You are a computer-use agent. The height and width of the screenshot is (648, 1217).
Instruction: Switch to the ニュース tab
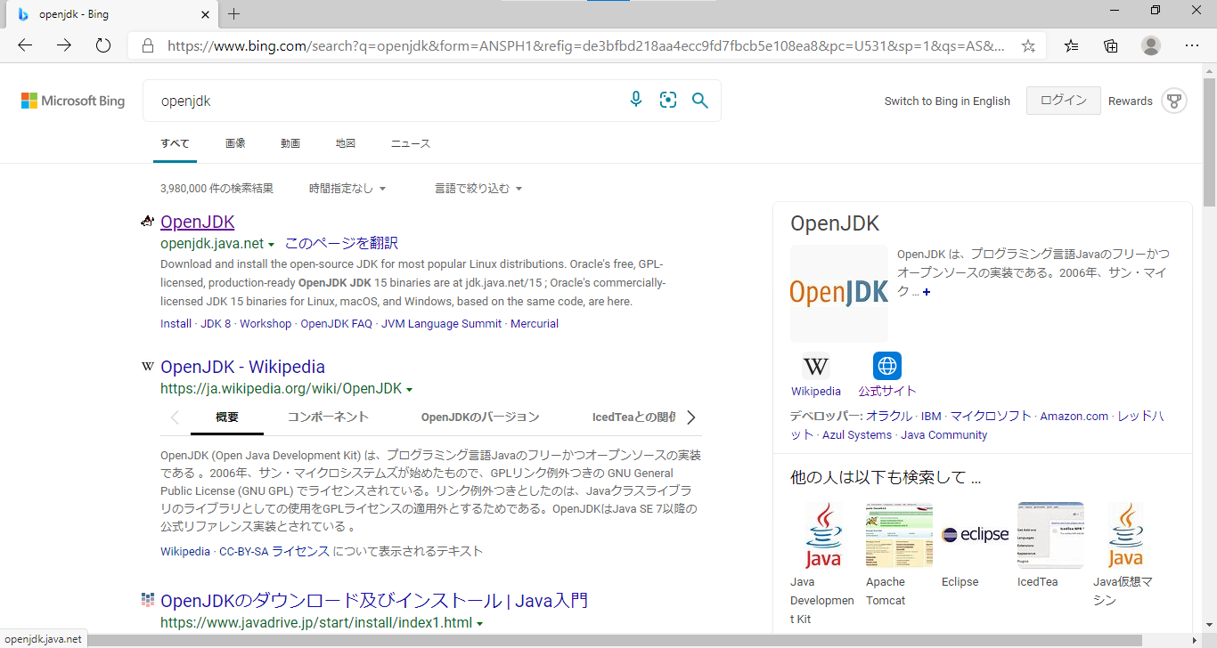pyautogui.click(x=411, y=143)
